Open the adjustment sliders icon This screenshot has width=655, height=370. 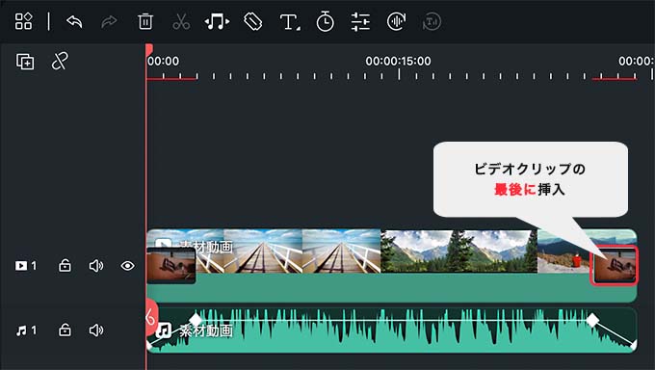tap(360, 22)
